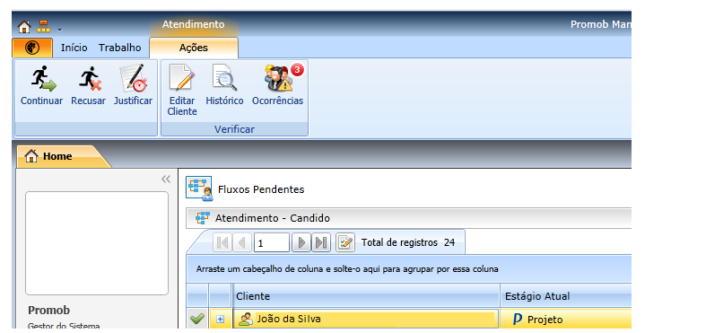Select the Projeto stage cell
Viewport: 706px width, 333px height.
click(x=566, y=319)
